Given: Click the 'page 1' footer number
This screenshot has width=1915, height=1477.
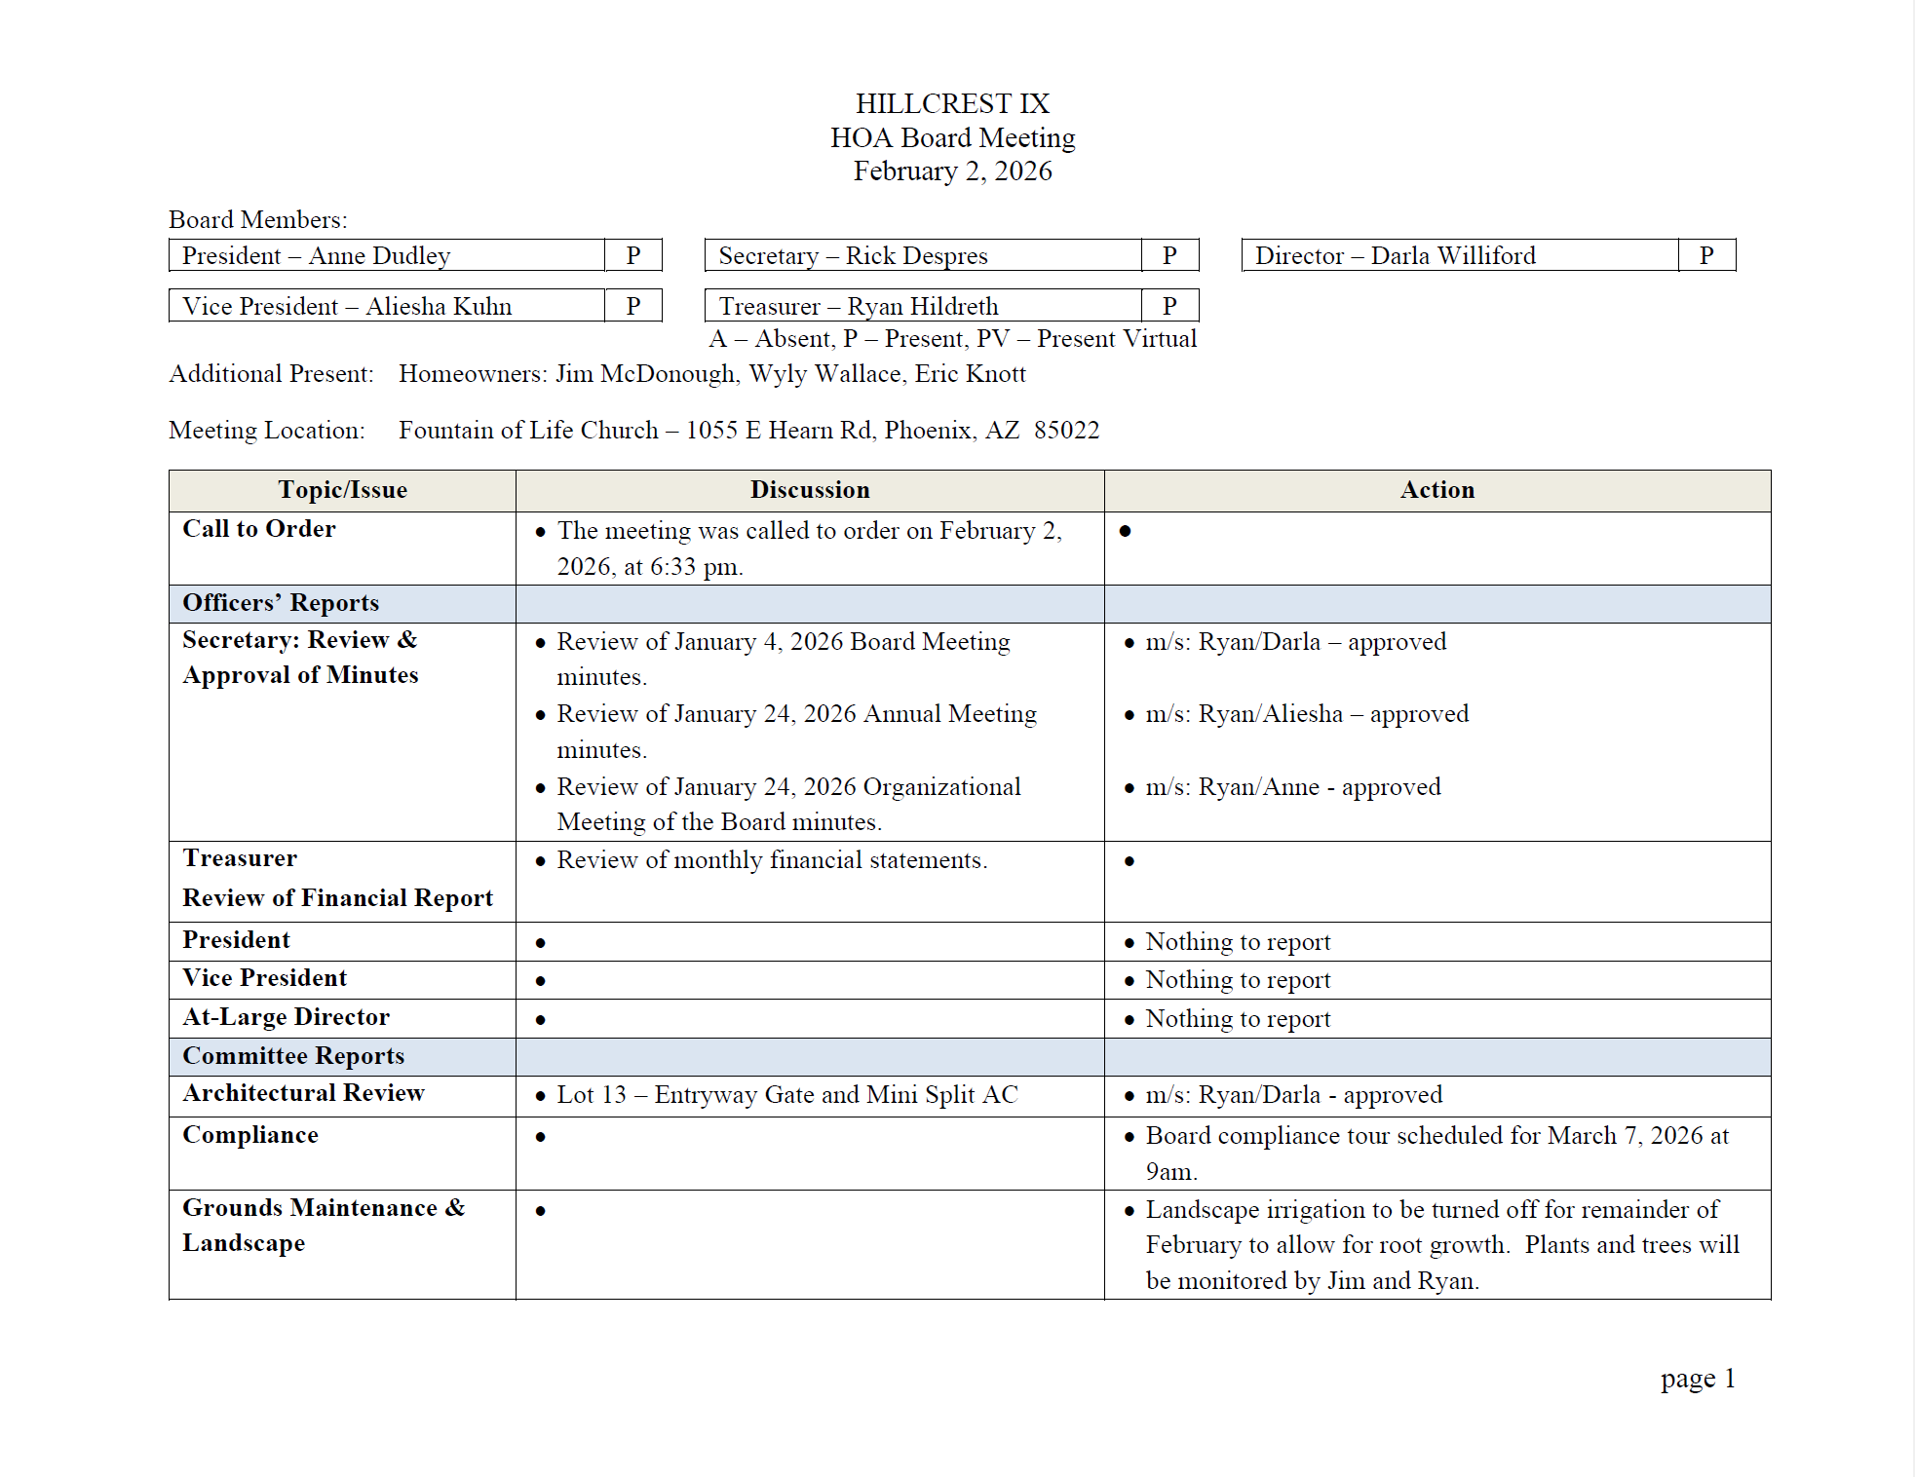Looking at the screenshot, I should [1697, 1379].
